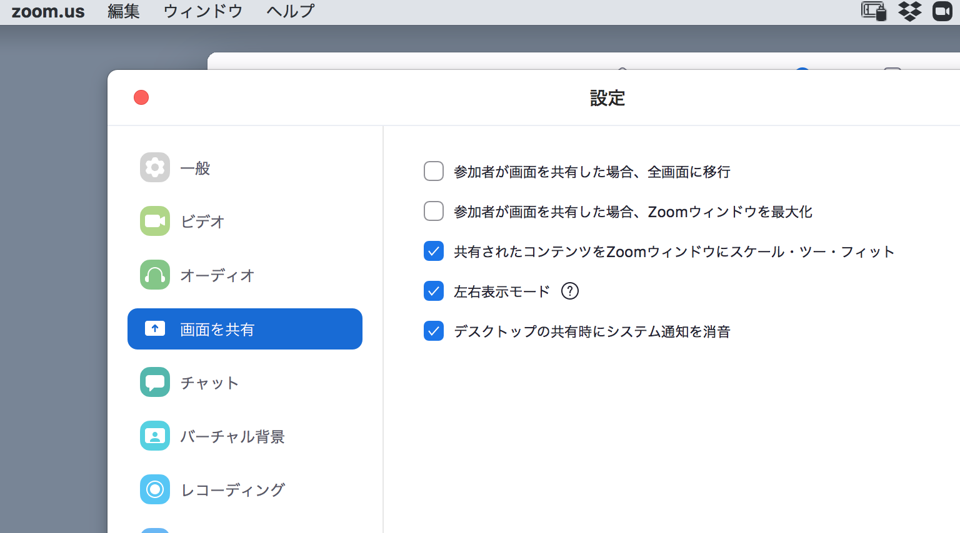Enable 全画面に移行 checkbox
The height and width of the screenshot is (533, 960).
434,171
